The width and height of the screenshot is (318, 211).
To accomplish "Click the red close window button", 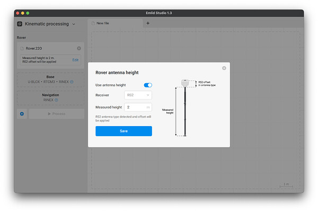I will [x=17, y=13].
